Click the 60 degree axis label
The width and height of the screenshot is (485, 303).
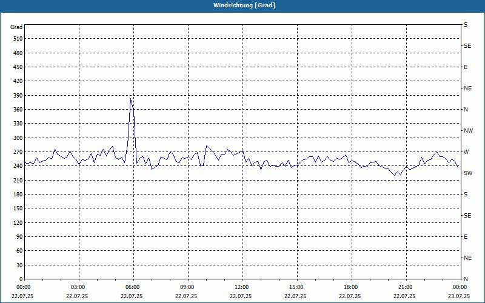pyautogui.click(x=19, y=251)
